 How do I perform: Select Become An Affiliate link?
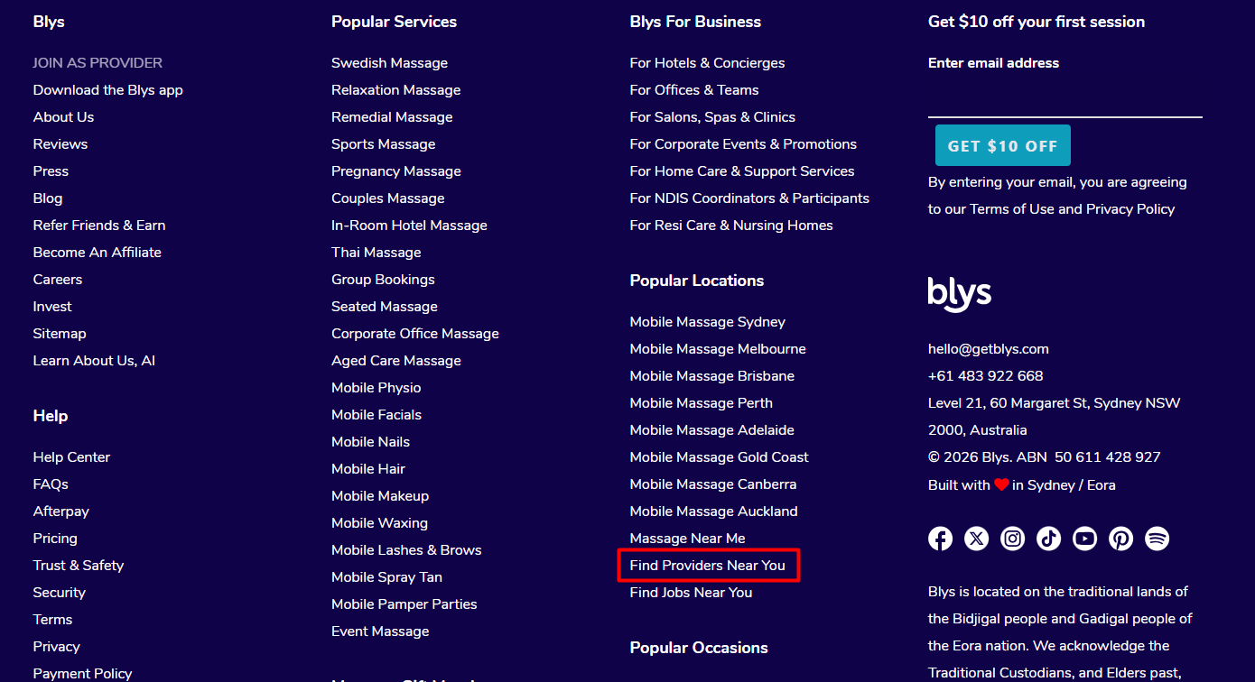(98, 253)
